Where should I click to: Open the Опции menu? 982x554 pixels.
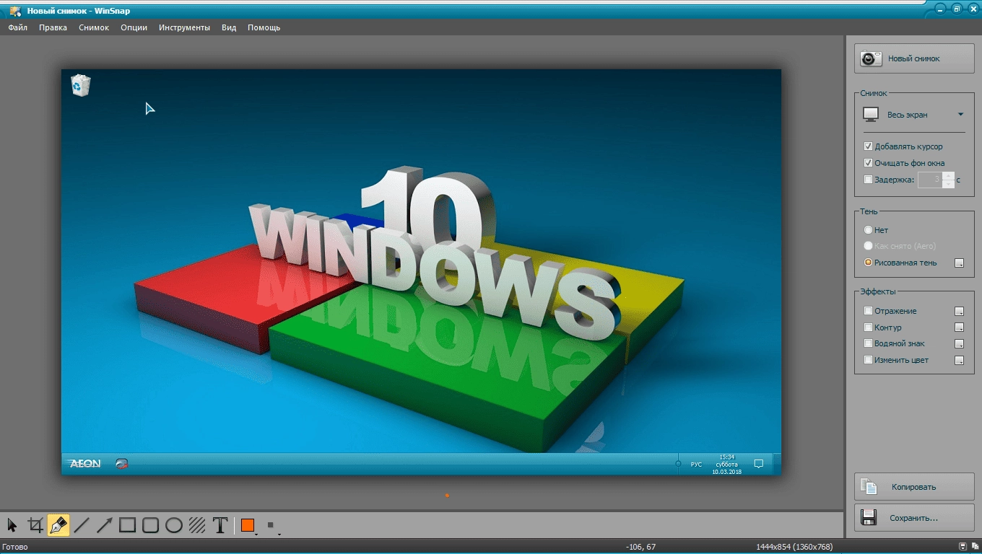pos(134,27)
